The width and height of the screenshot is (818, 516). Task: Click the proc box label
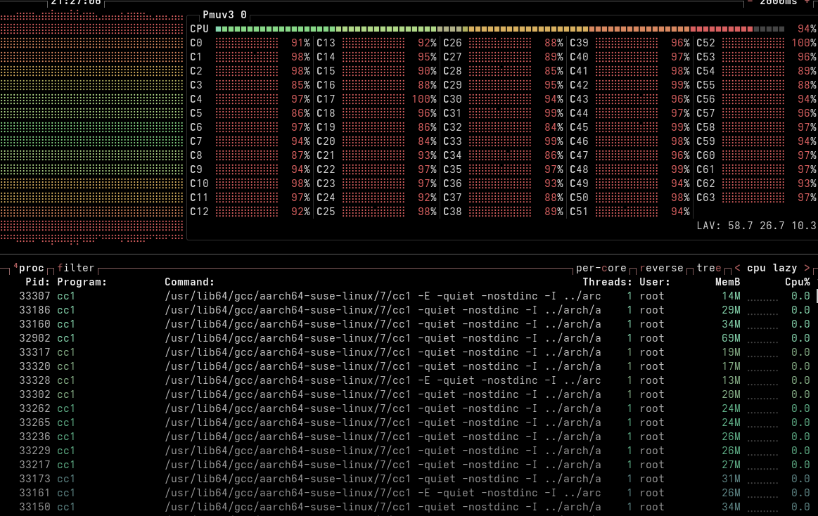click(x=31, y=268)
